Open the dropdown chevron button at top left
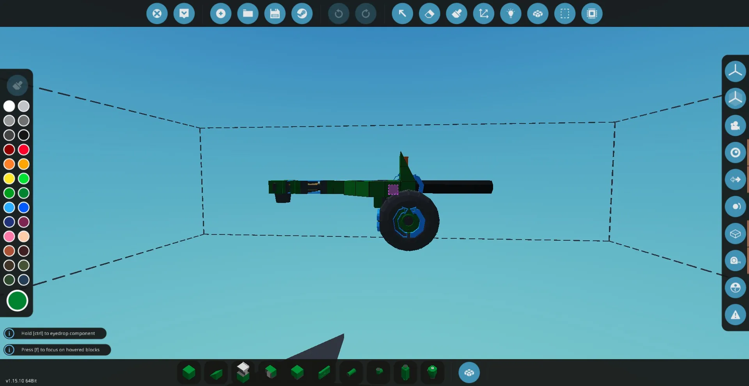The width and height of the screenshot is (749, 386). click(x=184, y=14)
